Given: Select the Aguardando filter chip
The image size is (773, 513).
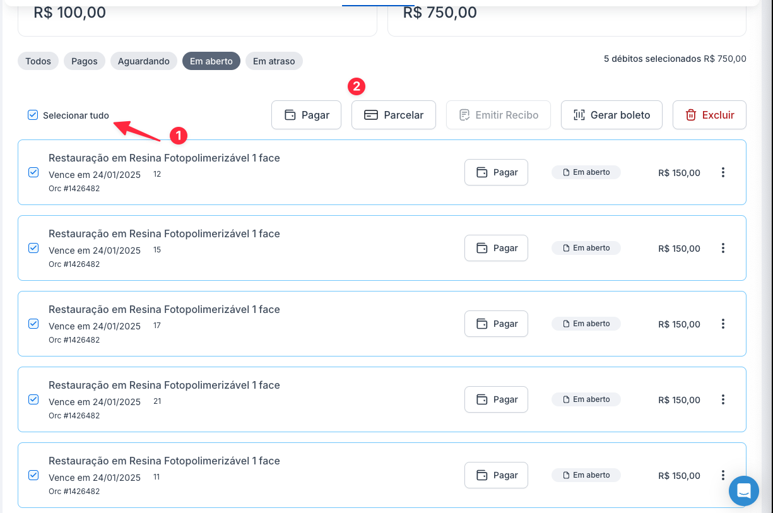Looking at the screenshot, I should point(144,61).
